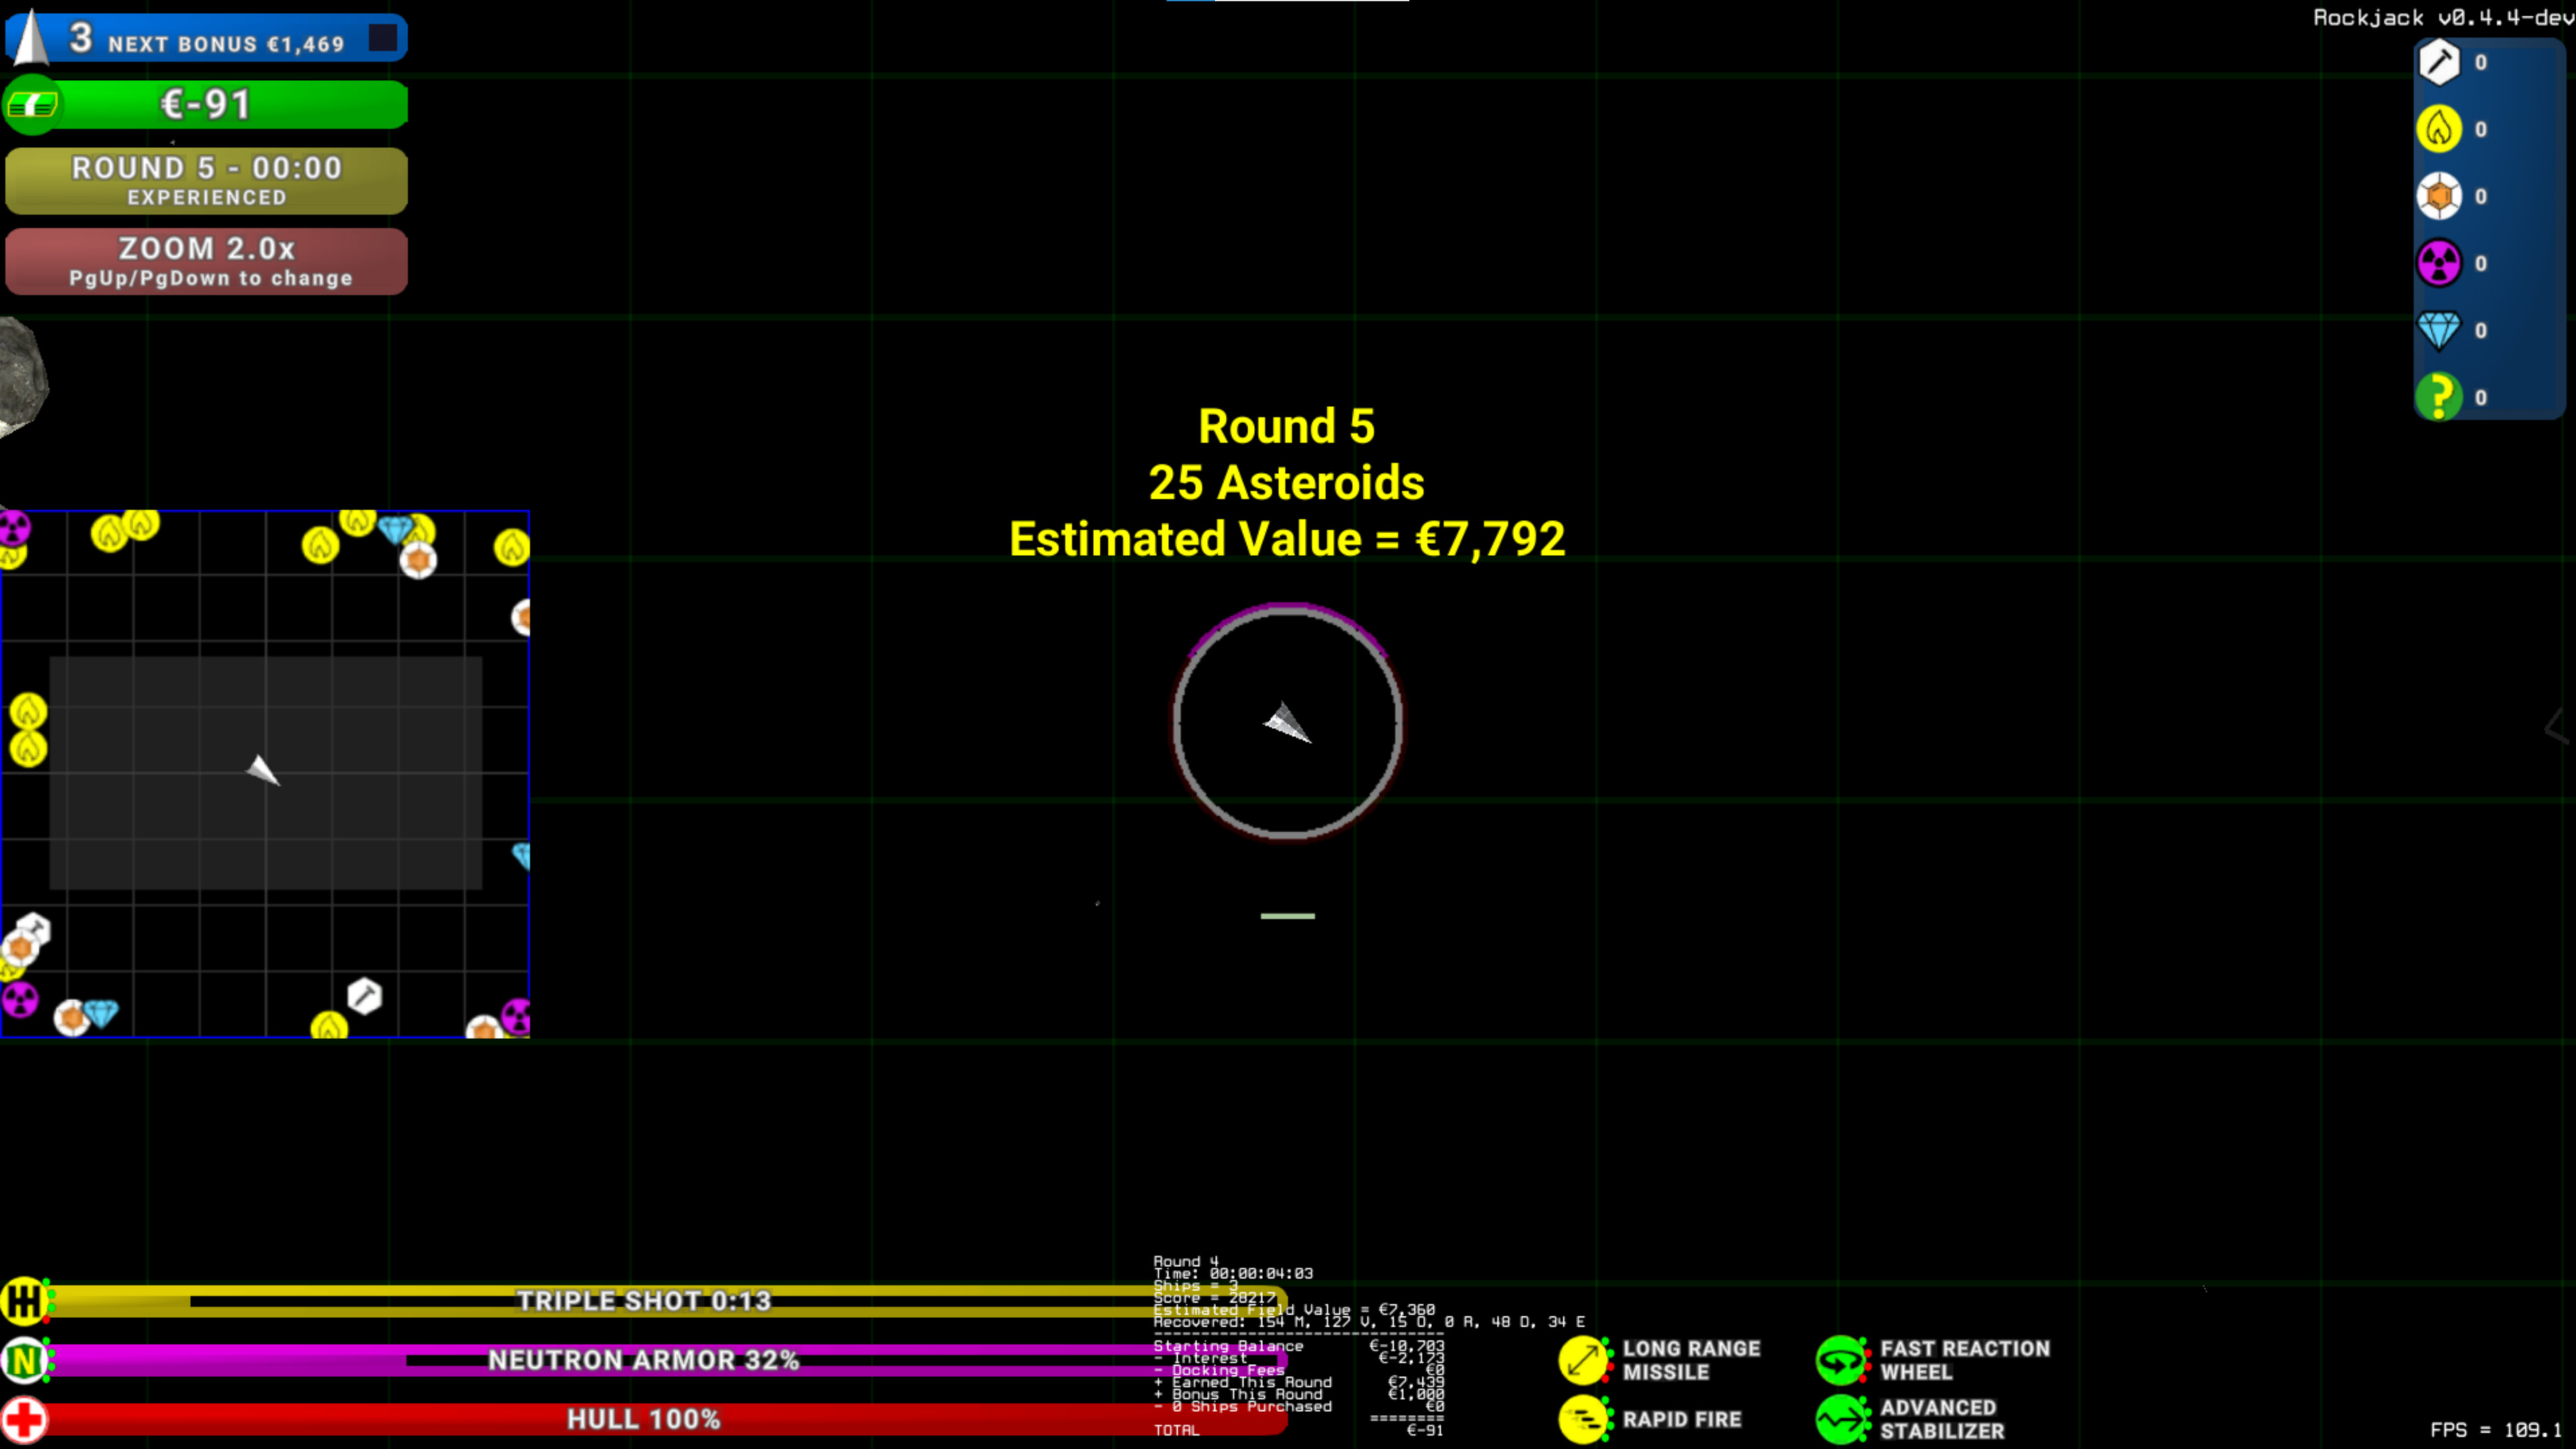The height and width of the screenshot is (1449, 2576).
Task: Select the orange gem mineral counter
Action: coord(2440,196)
